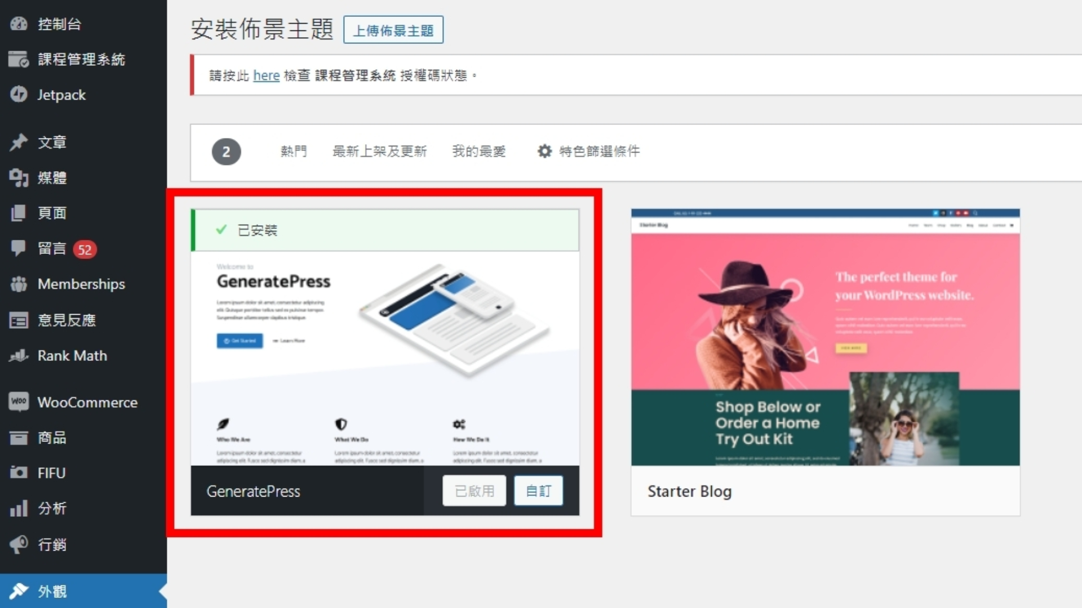
Task: Click the 上傳佈景主題 button
Action: [x=393, y=30]
